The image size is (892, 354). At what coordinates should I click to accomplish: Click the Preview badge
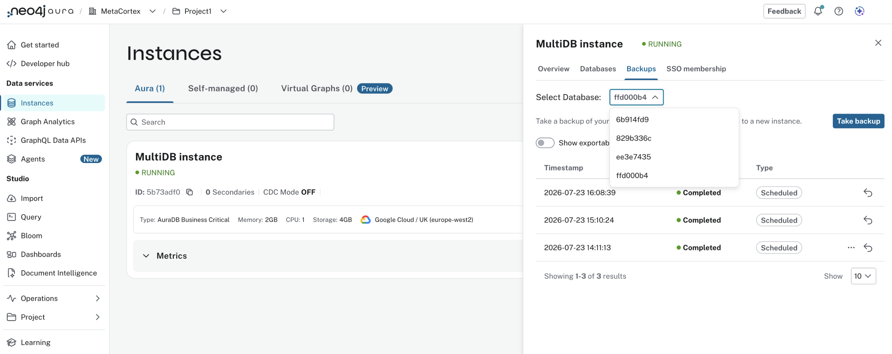(374, 88)
